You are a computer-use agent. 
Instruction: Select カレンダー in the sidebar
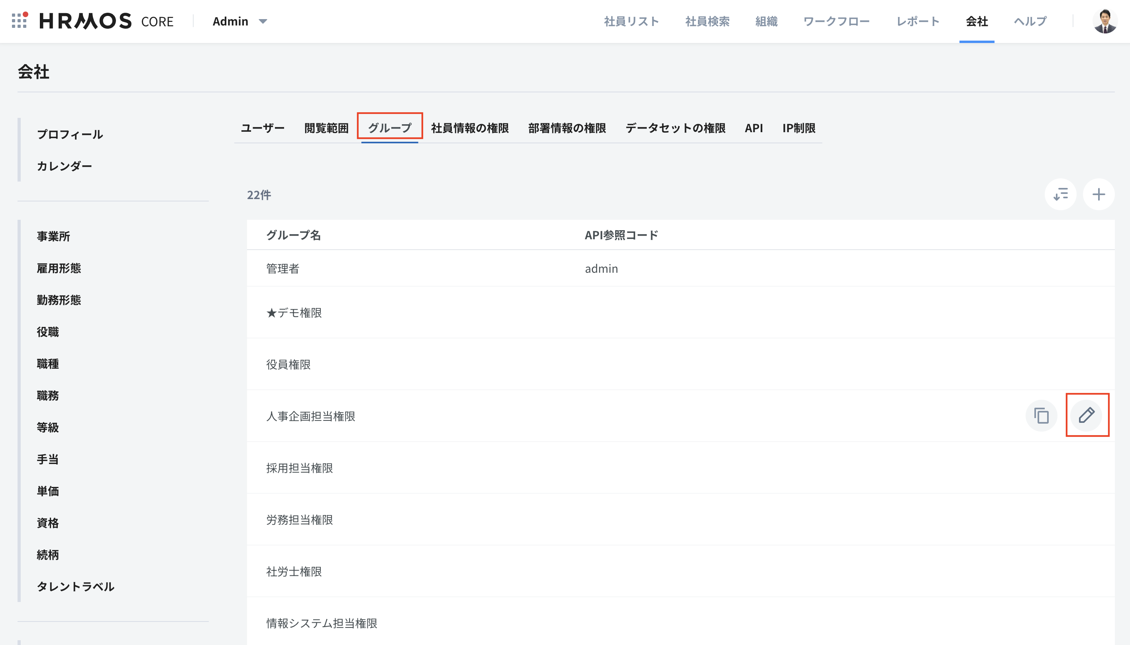tap(64, 166)
